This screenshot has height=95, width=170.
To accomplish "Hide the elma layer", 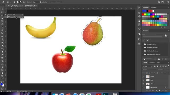I will click(x=144, y=84).
